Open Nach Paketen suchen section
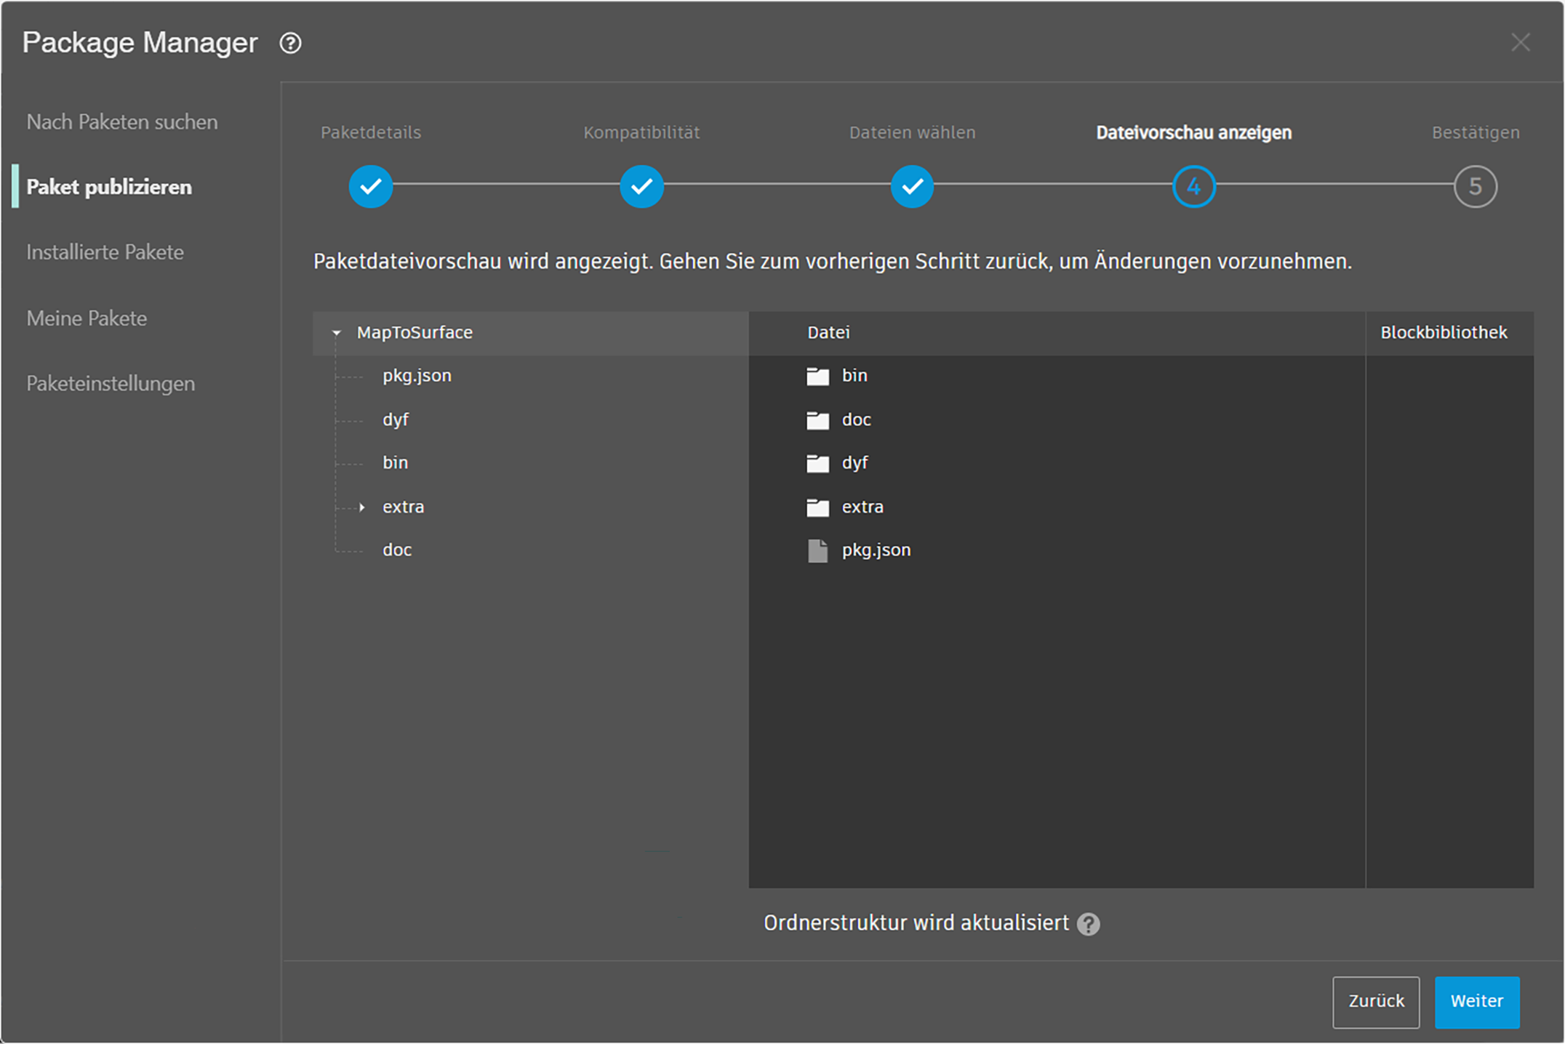This screenshot has width=1565, height=1044. 122,122
